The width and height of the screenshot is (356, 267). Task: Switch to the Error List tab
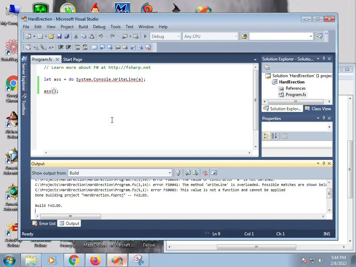(x=44, y=224)
